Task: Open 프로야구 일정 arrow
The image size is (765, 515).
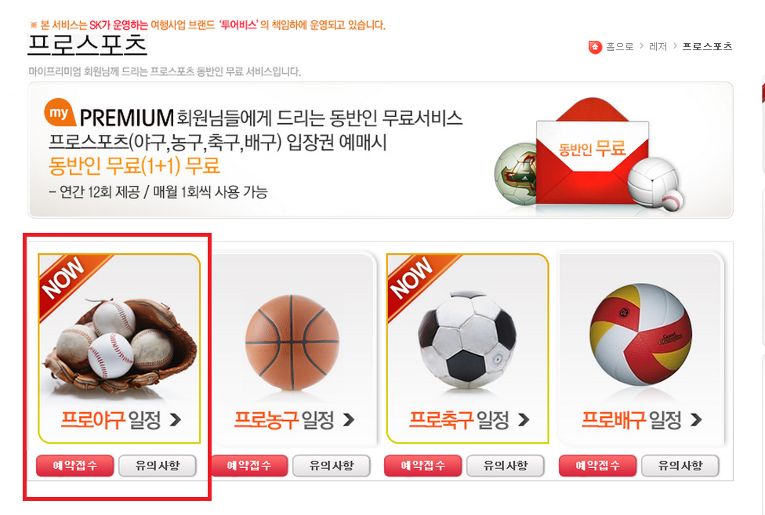Action: coord(176,419)
